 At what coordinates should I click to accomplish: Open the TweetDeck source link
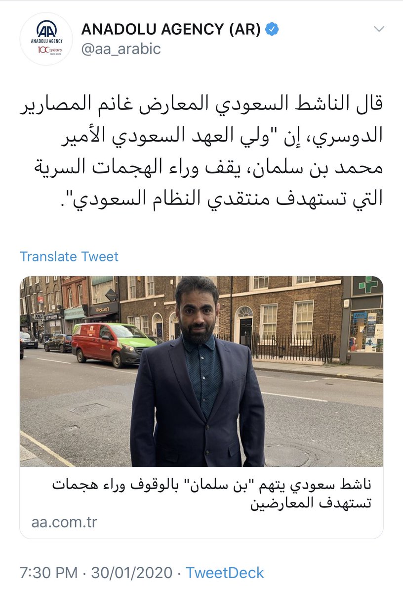(225, 573)
